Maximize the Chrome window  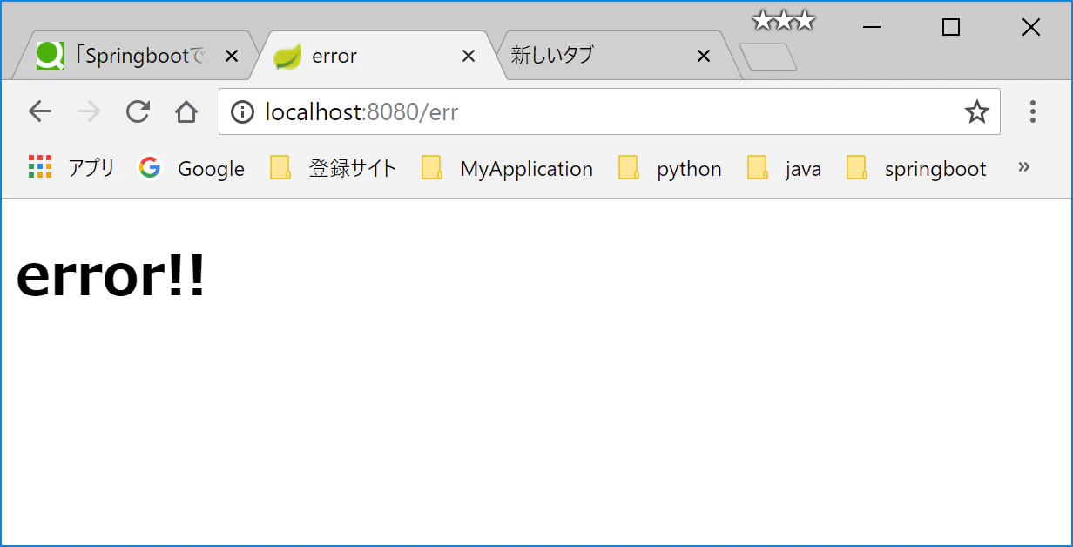[951, 27]
